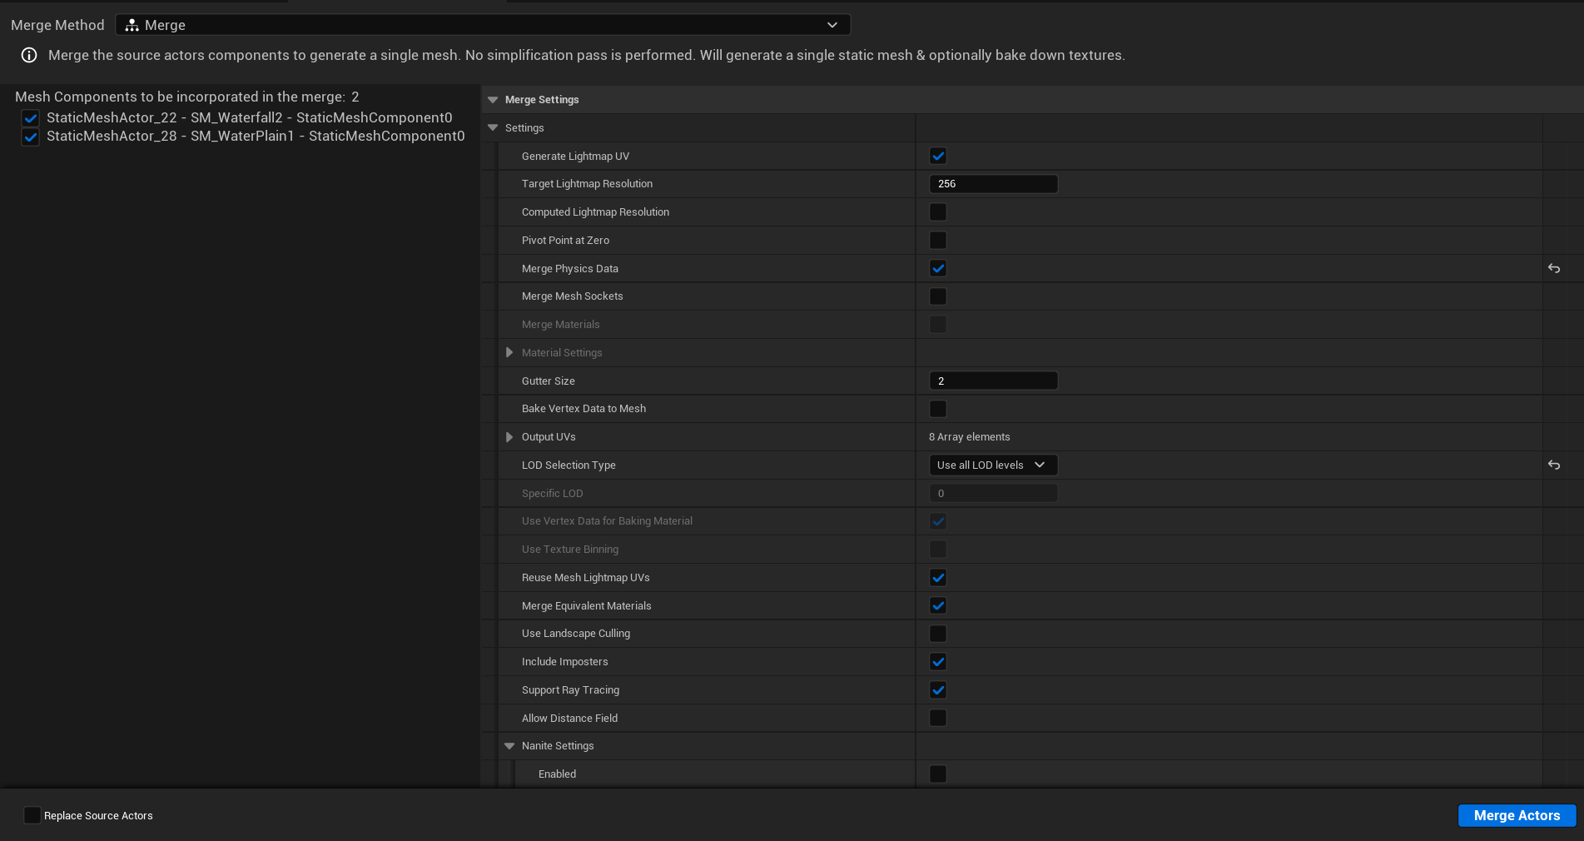The image size is (1584, 841).
Task: Turn on Allow Distance Field
Action: point(938,718)
